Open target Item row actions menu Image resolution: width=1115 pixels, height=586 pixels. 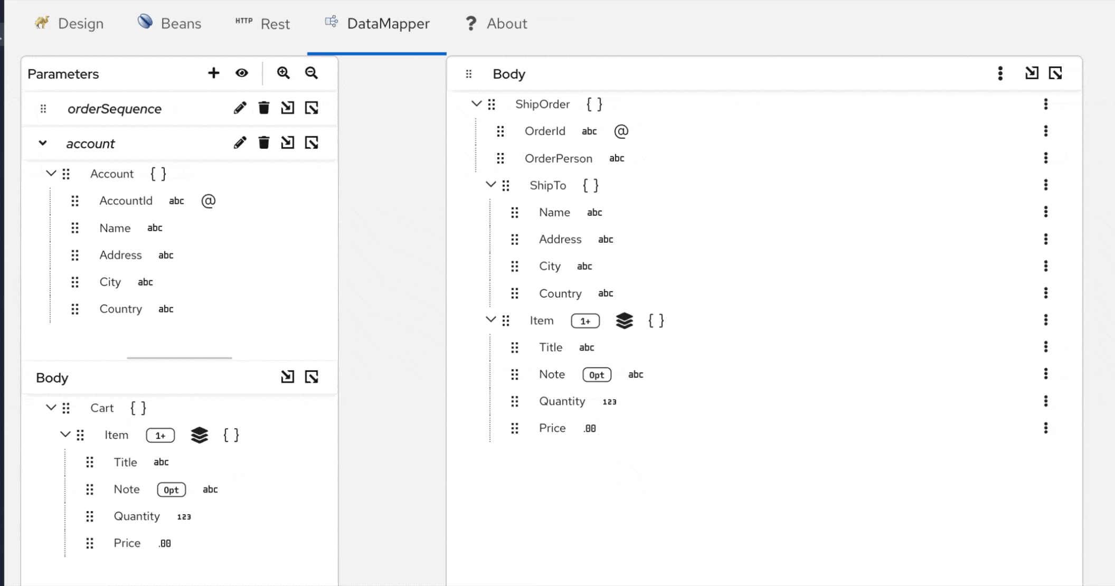1045,320
